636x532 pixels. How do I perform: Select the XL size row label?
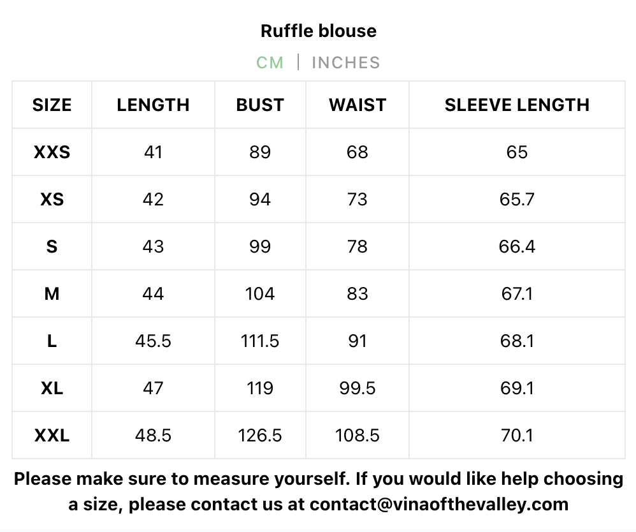(52, 388)
